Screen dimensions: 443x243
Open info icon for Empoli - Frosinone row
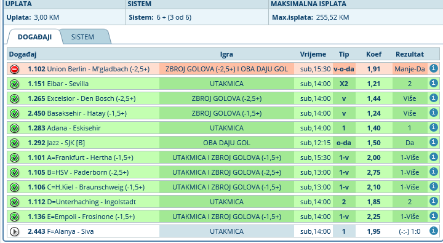(x=434, y=216)
